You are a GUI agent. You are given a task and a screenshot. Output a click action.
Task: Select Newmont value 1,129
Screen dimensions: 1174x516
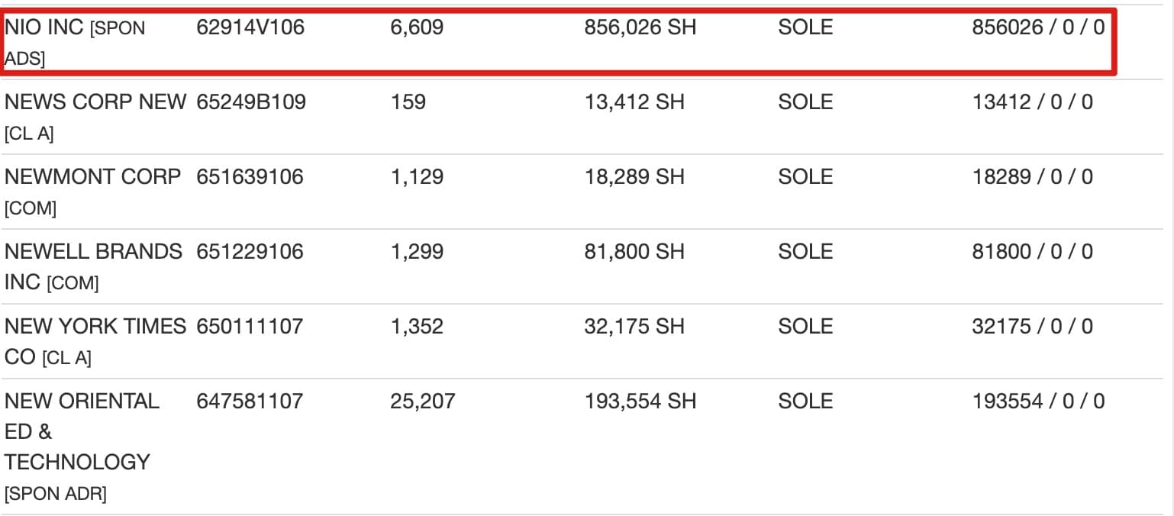coord(416,177)
